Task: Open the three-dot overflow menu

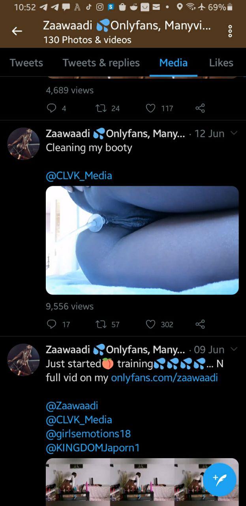Action: pyautogui.click(x=230, y=31)
